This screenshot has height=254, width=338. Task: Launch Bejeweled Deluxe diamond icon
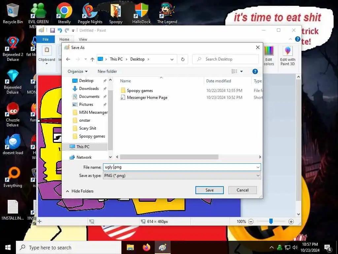coord(13,82)
